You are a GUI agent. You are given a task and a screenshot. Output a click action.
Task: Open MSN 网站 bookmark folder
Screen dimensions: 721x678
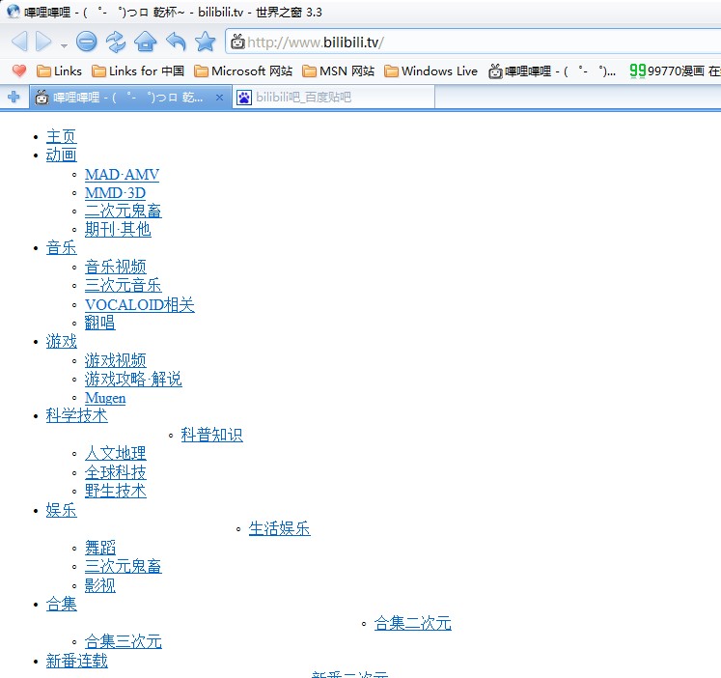pyautogui.click(x=338, y=71)
